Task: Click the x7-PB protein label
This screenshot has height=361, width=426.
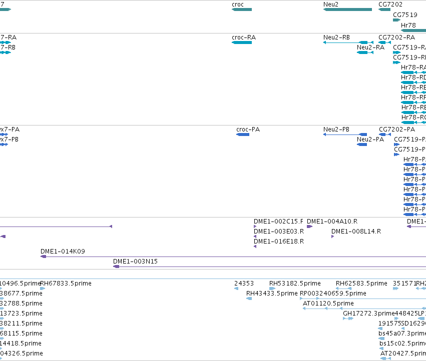Action: 9,139
